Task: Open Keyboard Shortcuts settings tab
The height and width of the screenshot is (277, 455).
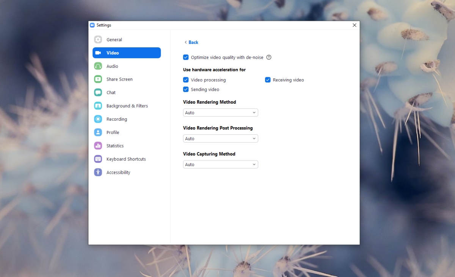Action: [127, 159]
